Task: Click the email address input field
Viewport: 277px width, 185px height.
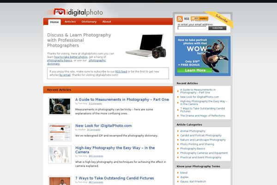Action: [192, 28]
